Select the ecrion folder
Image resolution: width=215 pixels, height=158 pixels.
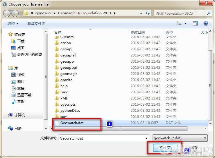tap(66, 43)
